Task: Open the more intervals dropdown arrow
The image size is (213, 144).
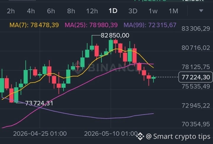Action: (x=201, y=11)
